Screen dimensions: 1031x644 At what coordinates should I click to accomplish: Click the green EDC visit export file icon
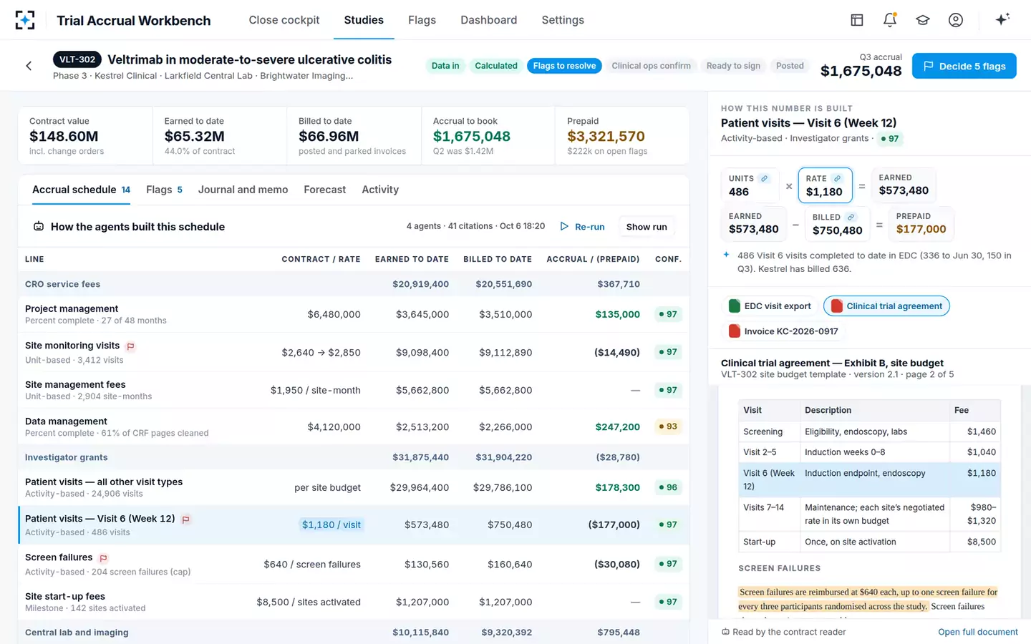point(735,306)
